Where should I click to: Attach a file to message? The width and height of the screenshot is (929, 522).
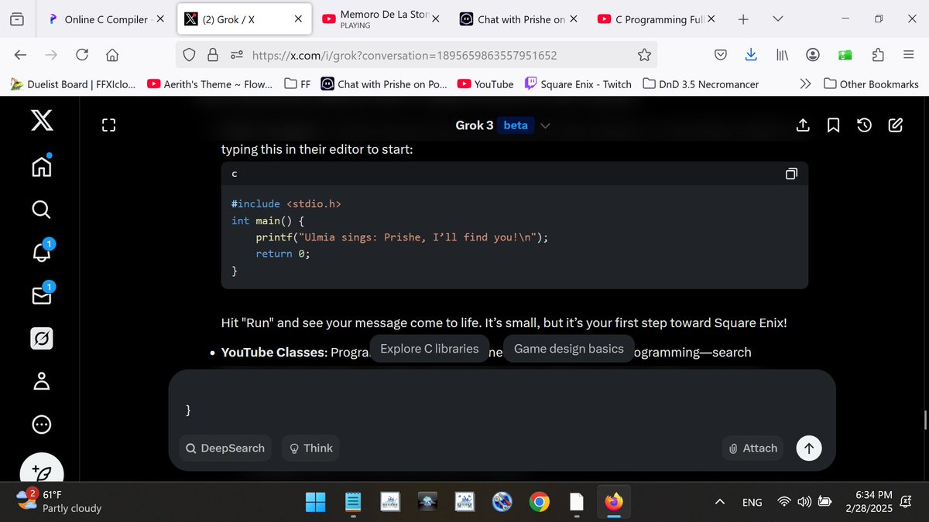click(x=752, y=448)
